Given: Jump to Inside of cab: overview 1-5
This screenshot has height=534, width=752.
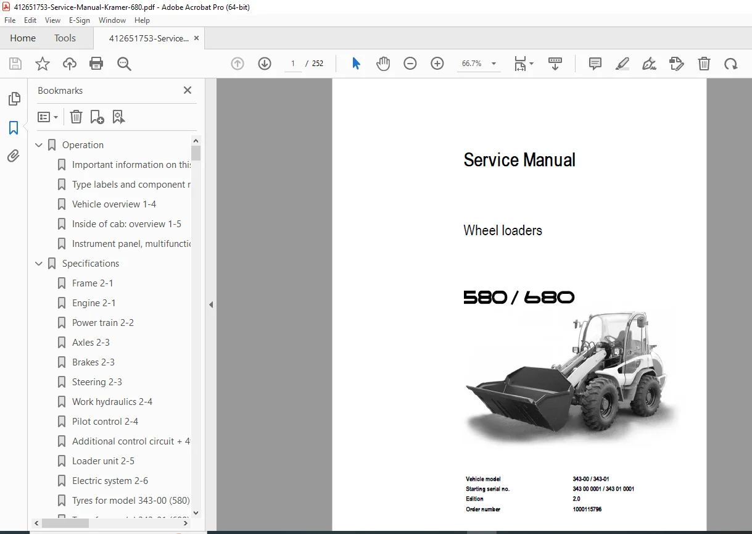Looking at the screenshot, I should (x=126, y=224).
